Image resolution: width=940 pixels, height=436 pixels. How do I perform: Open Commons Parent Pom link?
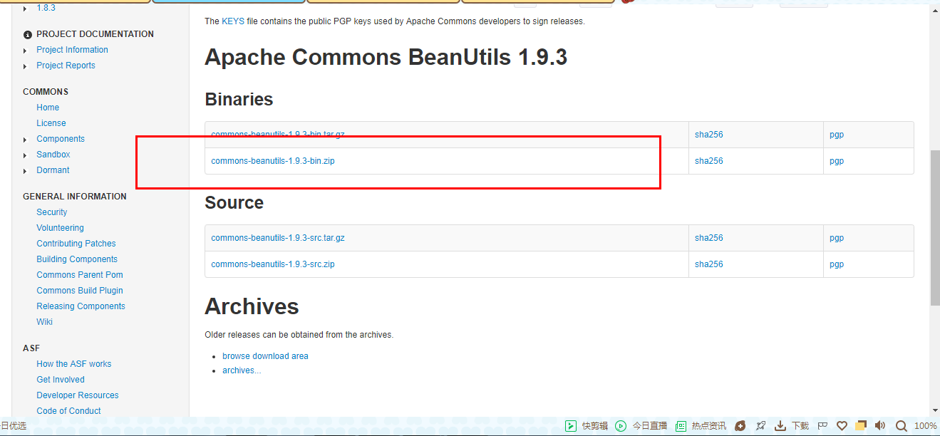tap(80, 275)
